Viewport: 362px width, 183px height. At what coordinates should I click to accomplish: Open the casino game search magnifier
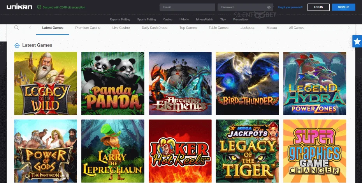click(16, 28)
